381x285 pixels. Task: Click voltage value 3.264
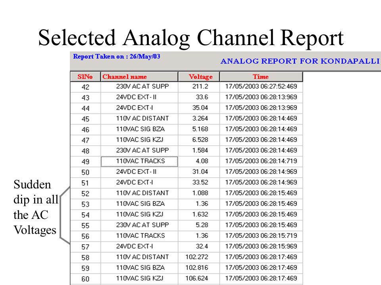coord(200,118)
